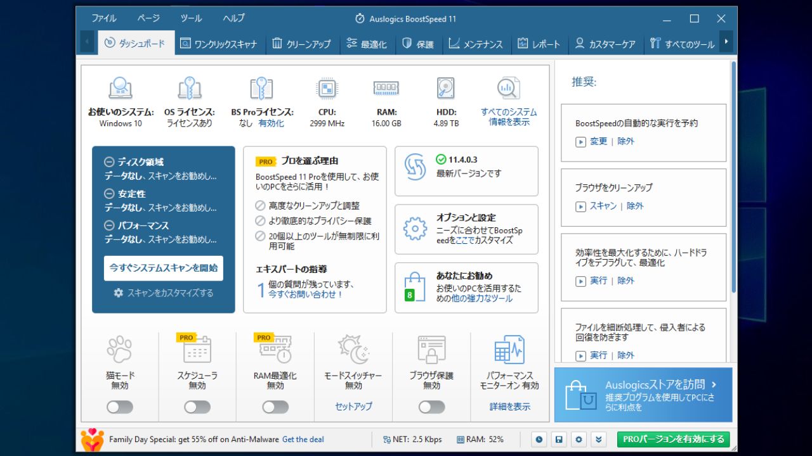Click 詳細を表示 under パフォーマンスモニター
The image size is (812, 456).
510,407
